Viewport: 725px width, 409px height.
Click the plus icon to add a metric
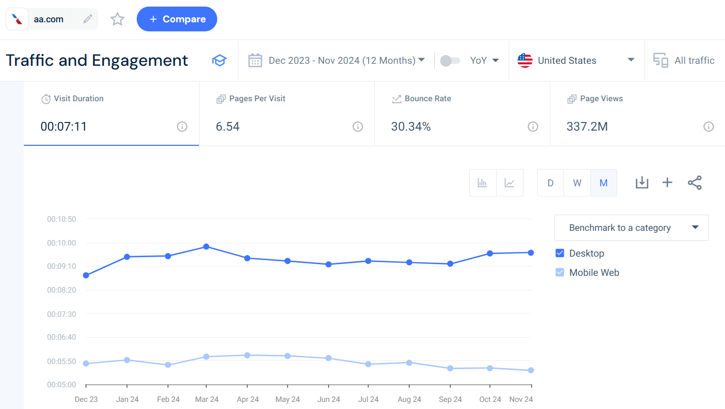point(667,182)
